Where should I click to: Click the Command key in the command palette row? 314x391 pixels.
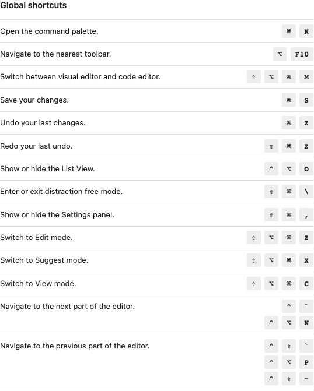pyautogui.click(x=289, y=31)
